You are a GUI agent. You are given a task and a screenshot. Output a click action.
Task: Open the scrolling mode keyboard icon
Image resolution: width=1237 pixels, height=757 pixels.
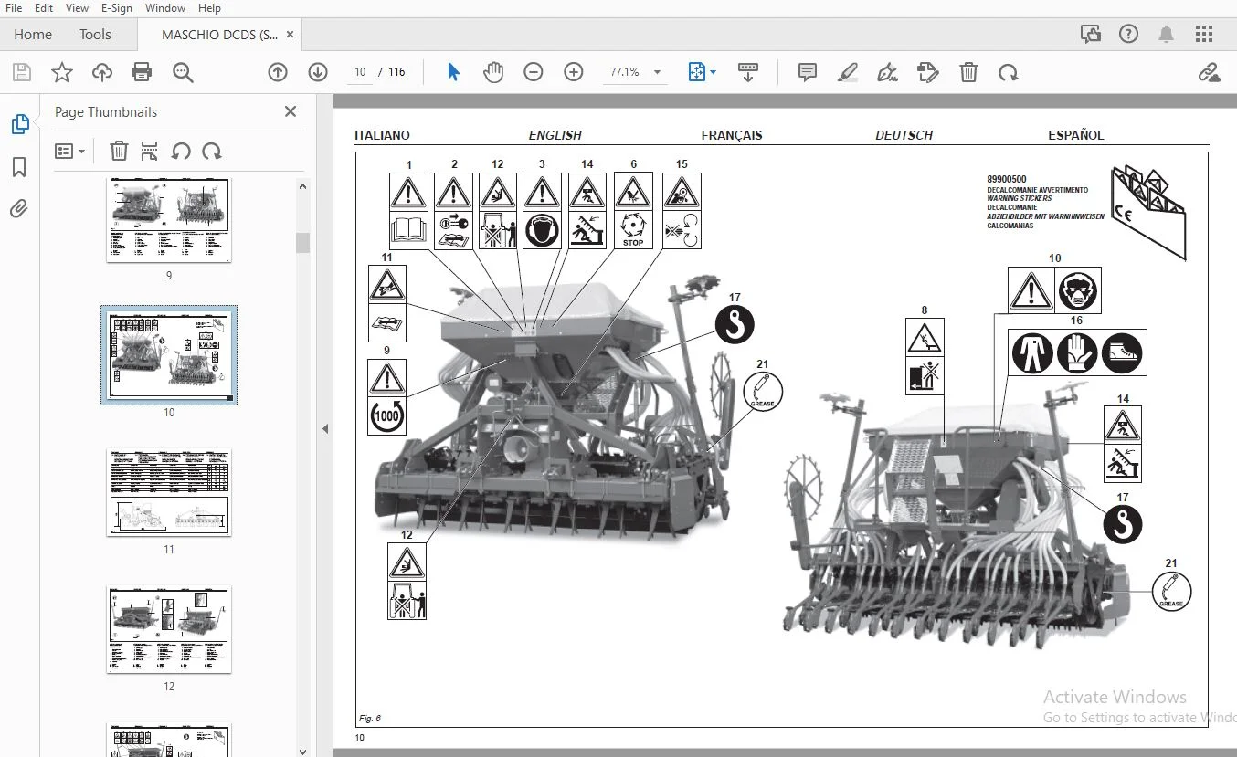point(748,72)
